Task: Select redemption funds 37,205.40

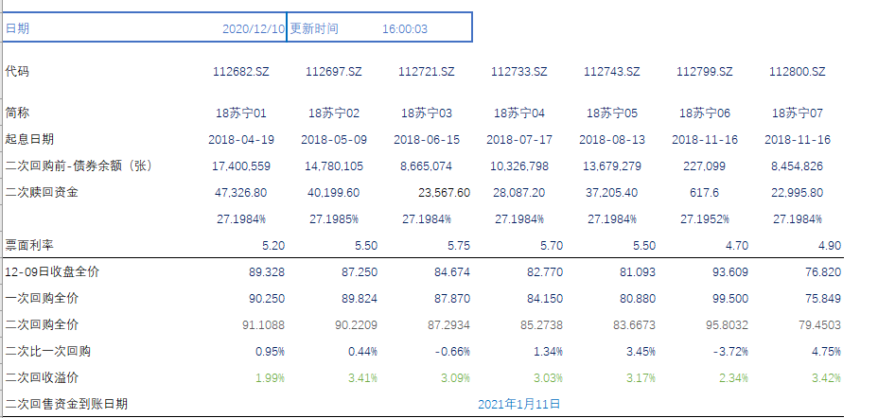Action: (611, 193)
